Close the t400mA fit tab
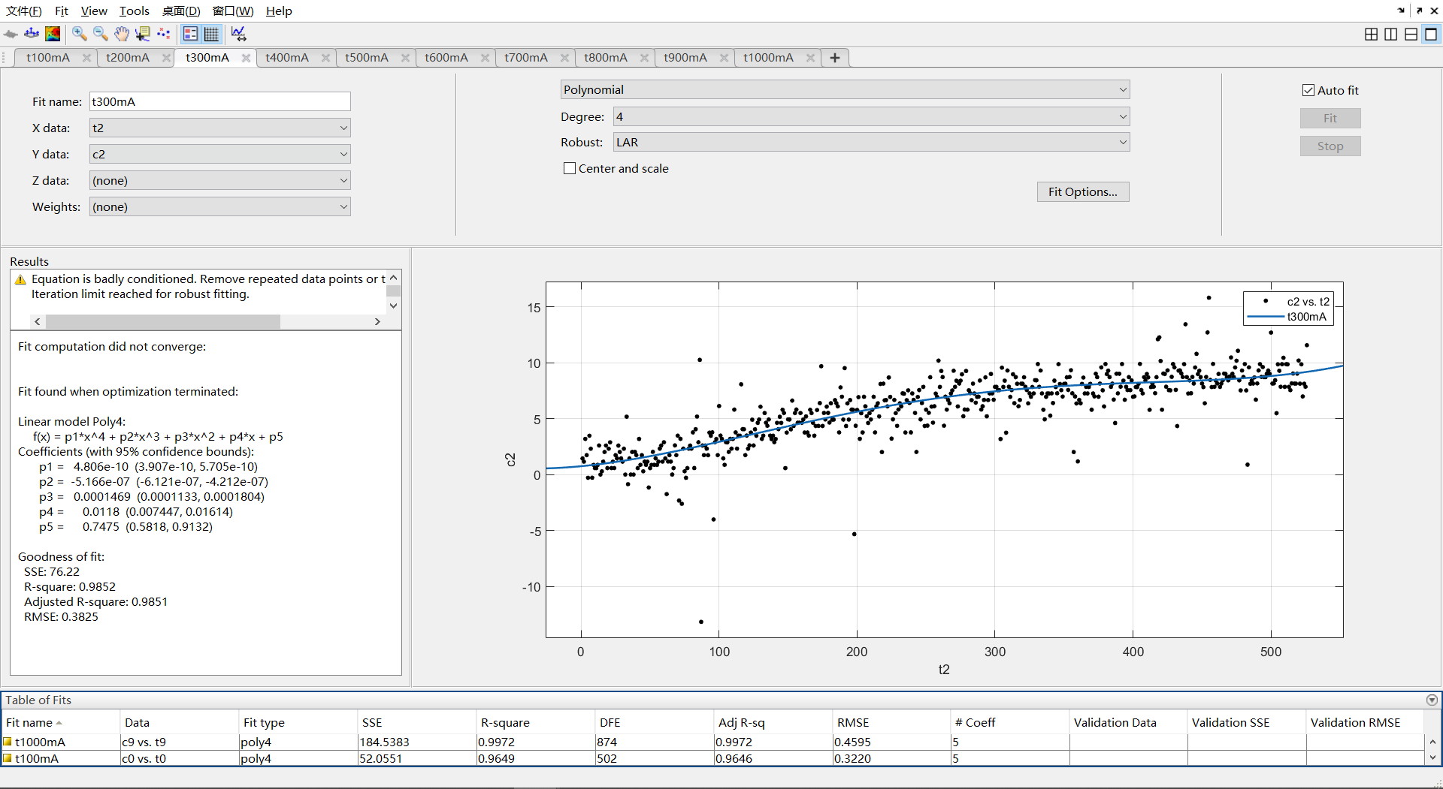The image size is (1443, 789). click(x=325, y=58)
